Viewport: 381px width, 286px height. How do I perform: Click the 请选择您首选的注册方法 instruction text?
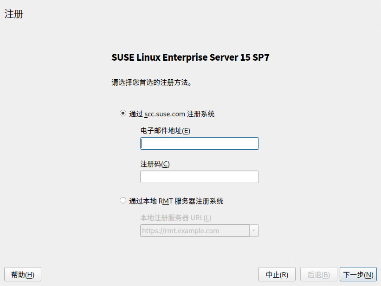tap(151, 83)
